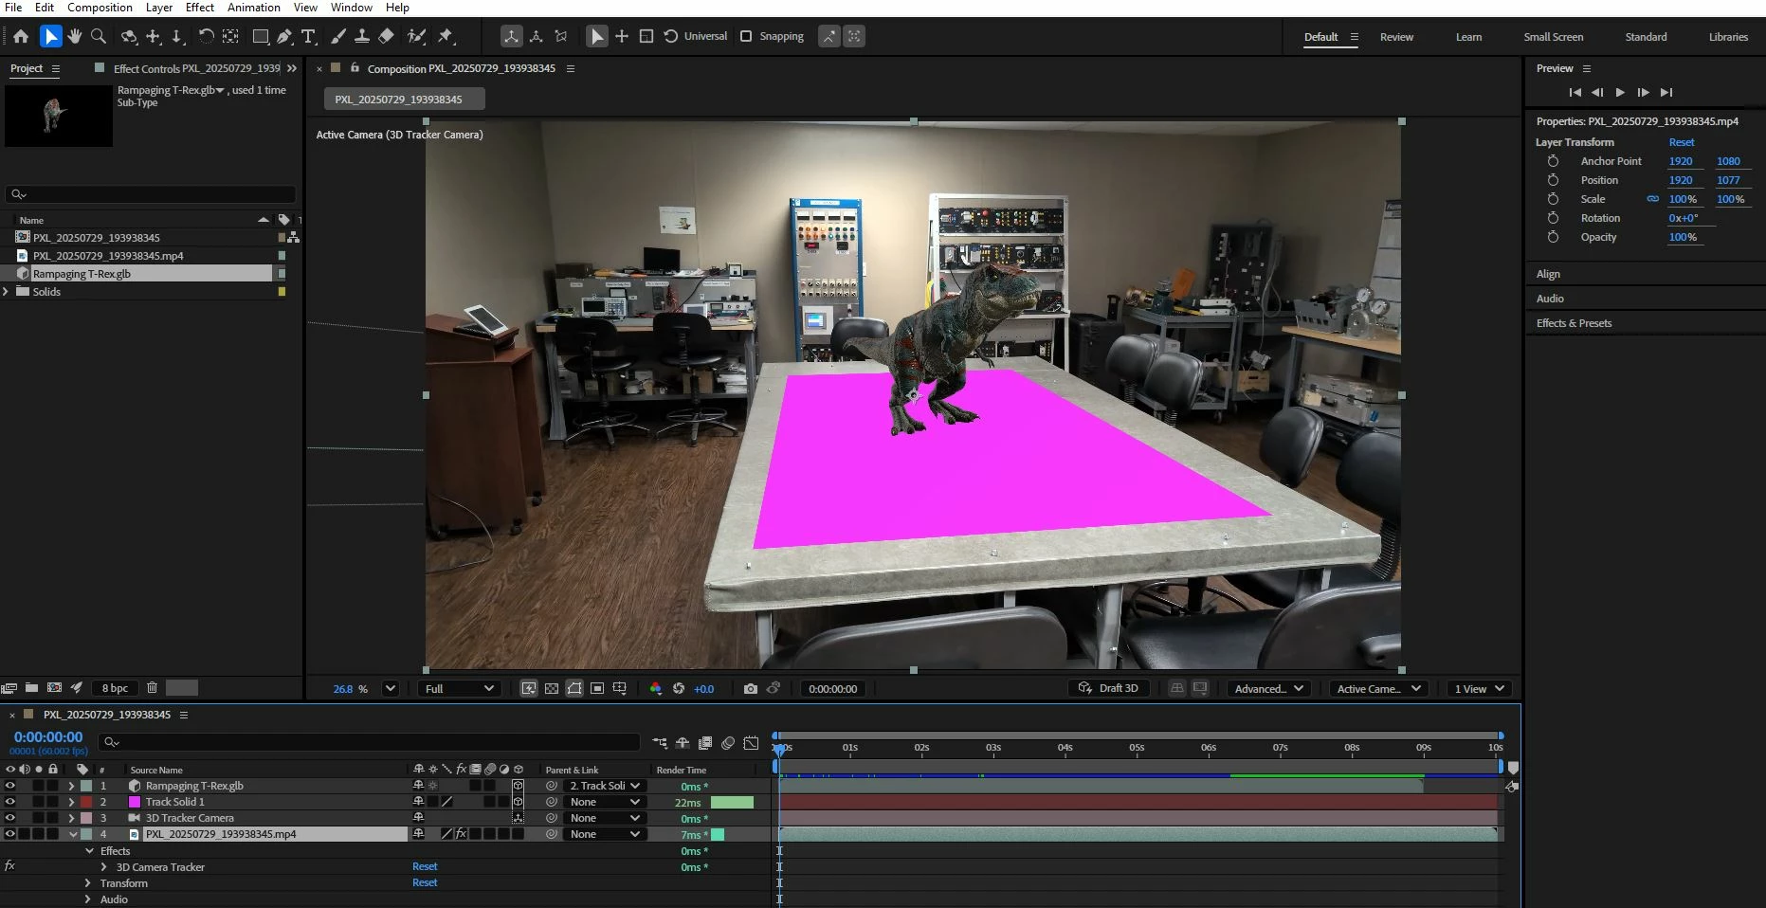This screenshot has height=908, width=1766.
Task: Select the Roto Brush tool
Action: [x=416, y=36]
